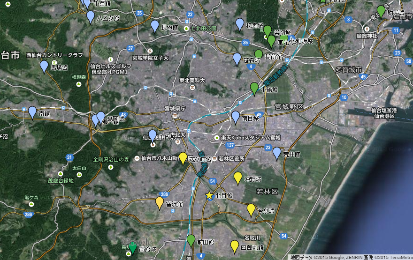Select the 宮城県庁 government building icon
Viewport: 413px width, 260px height.
(x=175, y=115)
